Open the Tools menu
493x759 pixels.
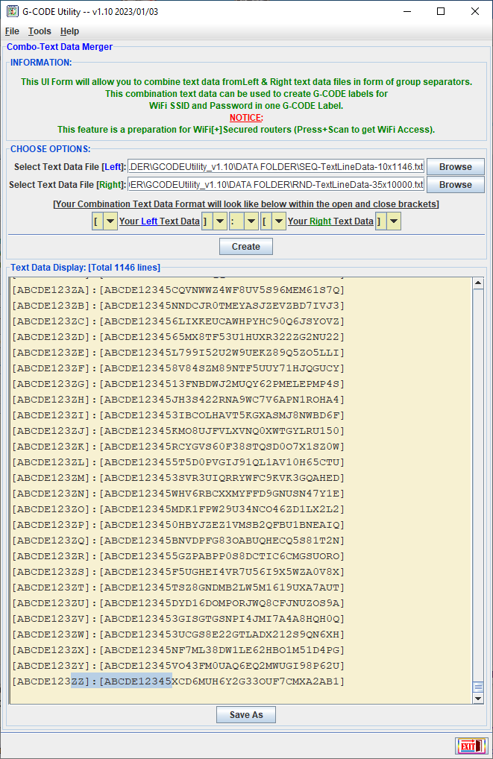[40, 31]
